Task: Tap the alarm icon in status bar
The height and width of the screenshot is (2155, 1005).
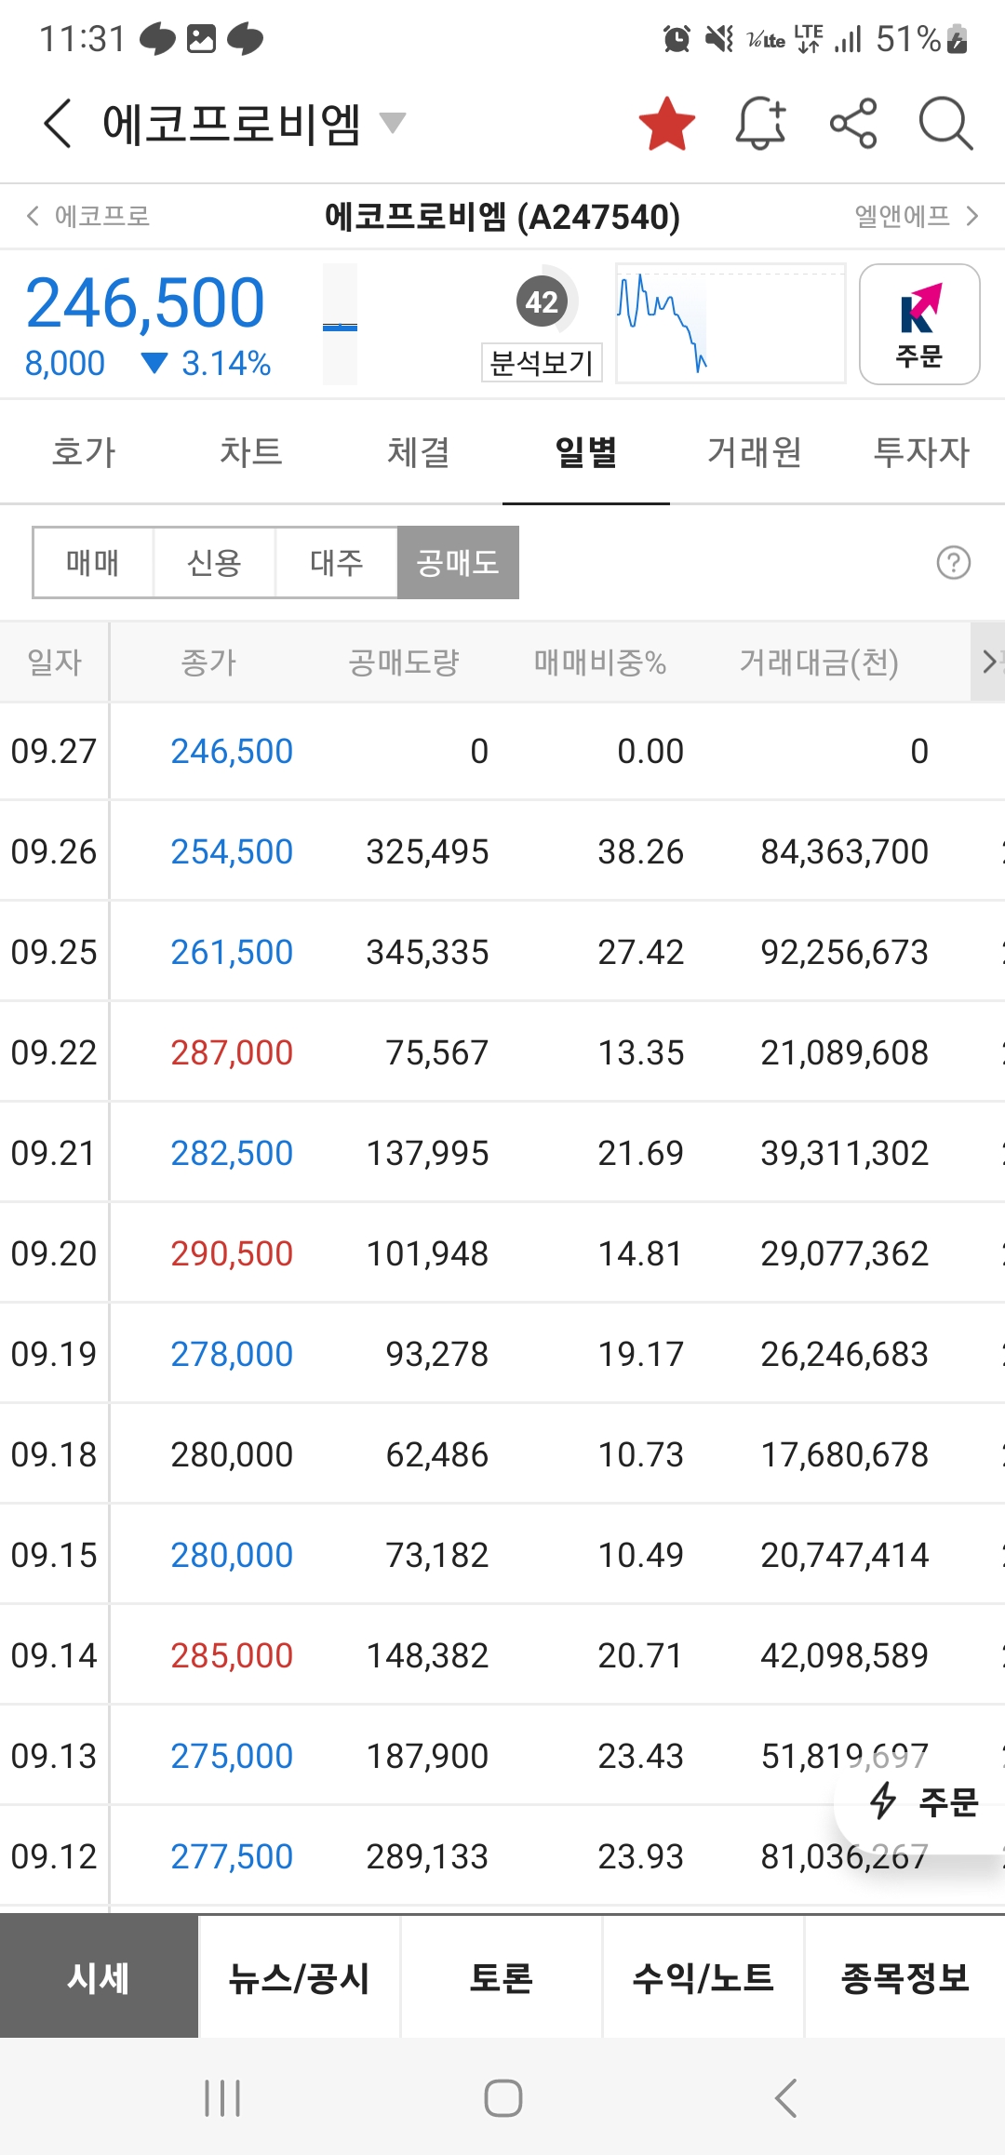Action: tap(677, 38)
